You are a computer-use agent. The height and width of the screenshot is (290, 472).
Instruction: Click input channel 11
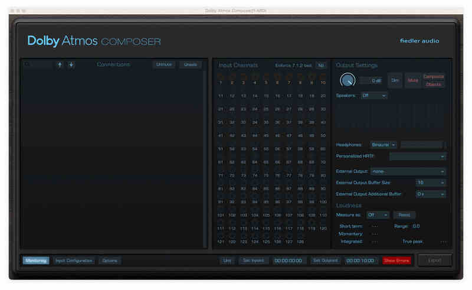221,96
